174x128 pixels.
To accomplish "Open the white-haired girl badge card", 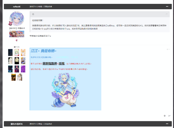I will 10,61.
